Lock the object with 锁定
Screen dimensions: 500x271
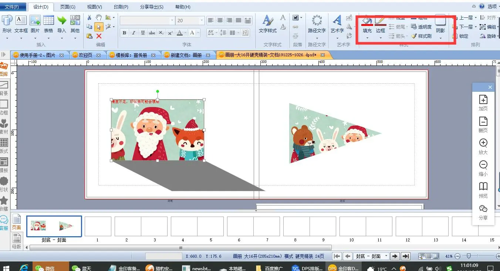[460, 36]
